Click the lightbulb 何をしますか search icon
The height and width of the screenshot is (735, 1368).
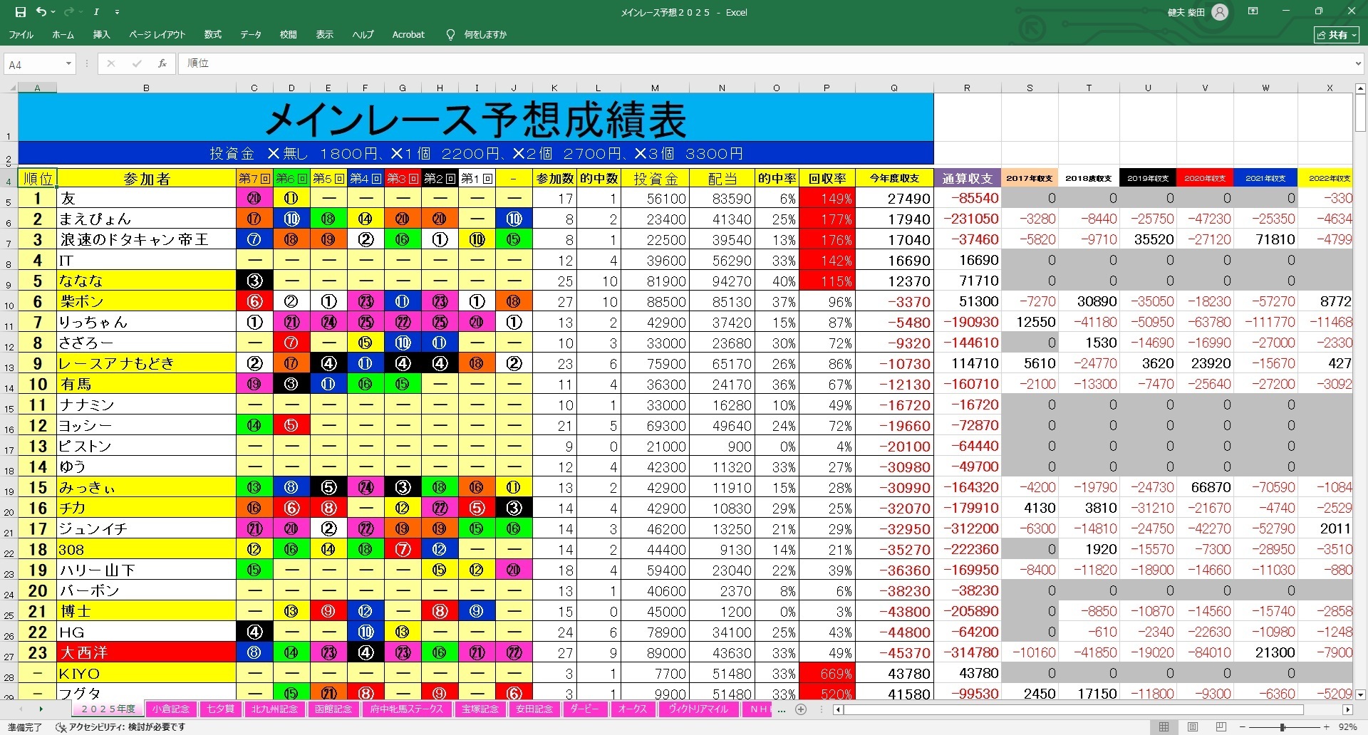(x=450, y=34)
